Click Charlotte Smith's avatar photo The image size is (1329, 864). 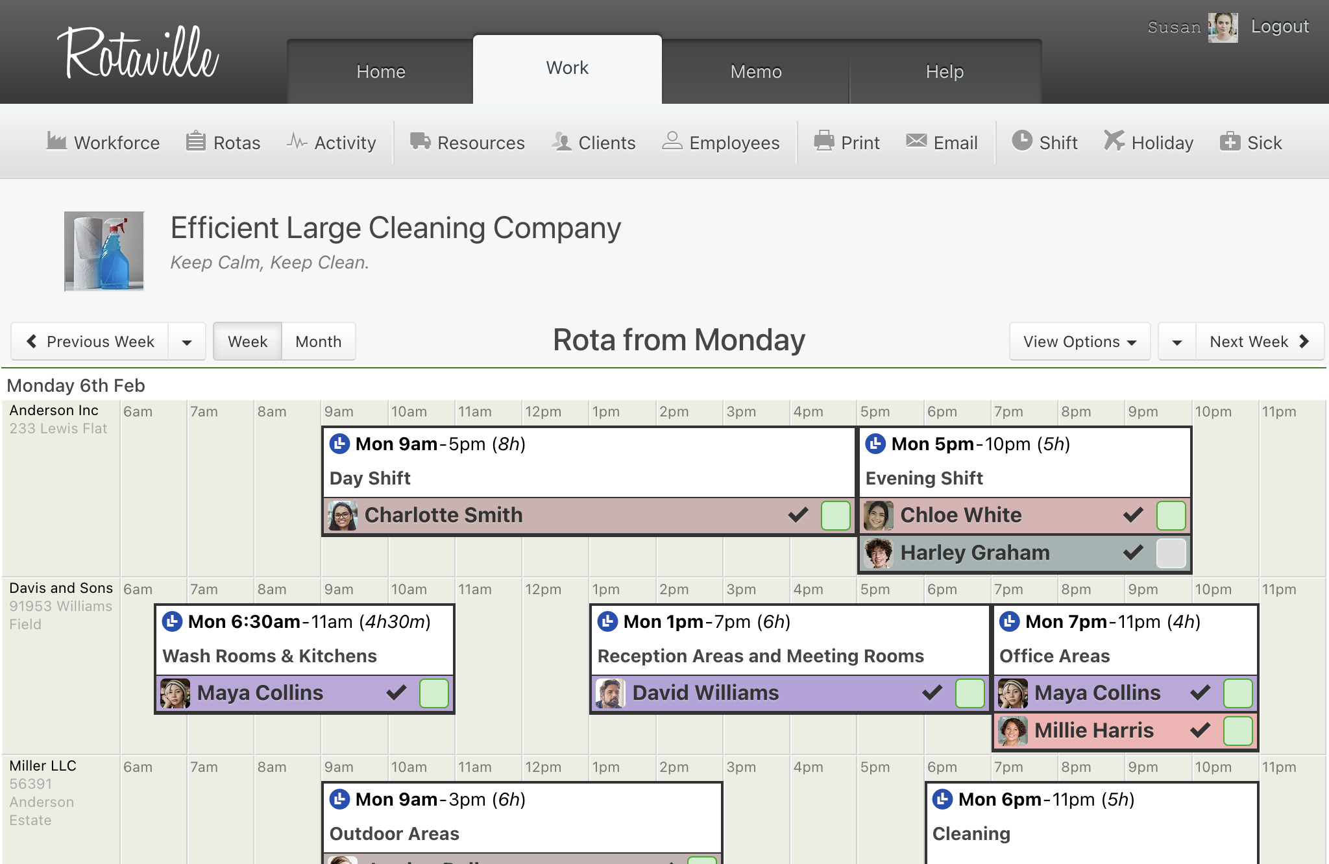click(343, 516)
